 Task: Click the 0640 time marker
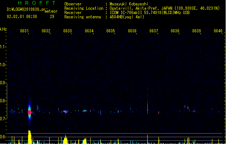218,31
